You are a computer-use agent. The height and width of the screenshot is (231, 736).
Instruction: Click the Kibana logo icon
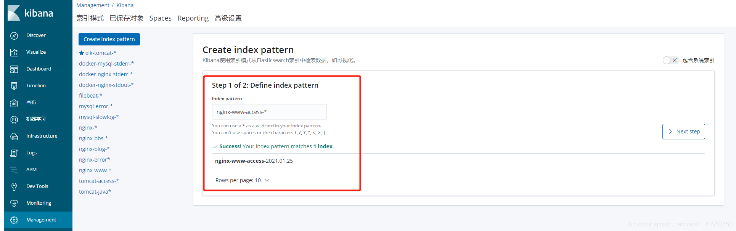click(14, 13)
